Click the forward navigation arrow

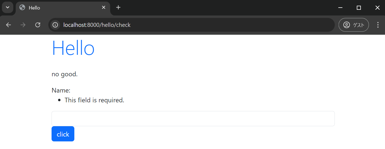pyautogui.click(x=23, y=25)
